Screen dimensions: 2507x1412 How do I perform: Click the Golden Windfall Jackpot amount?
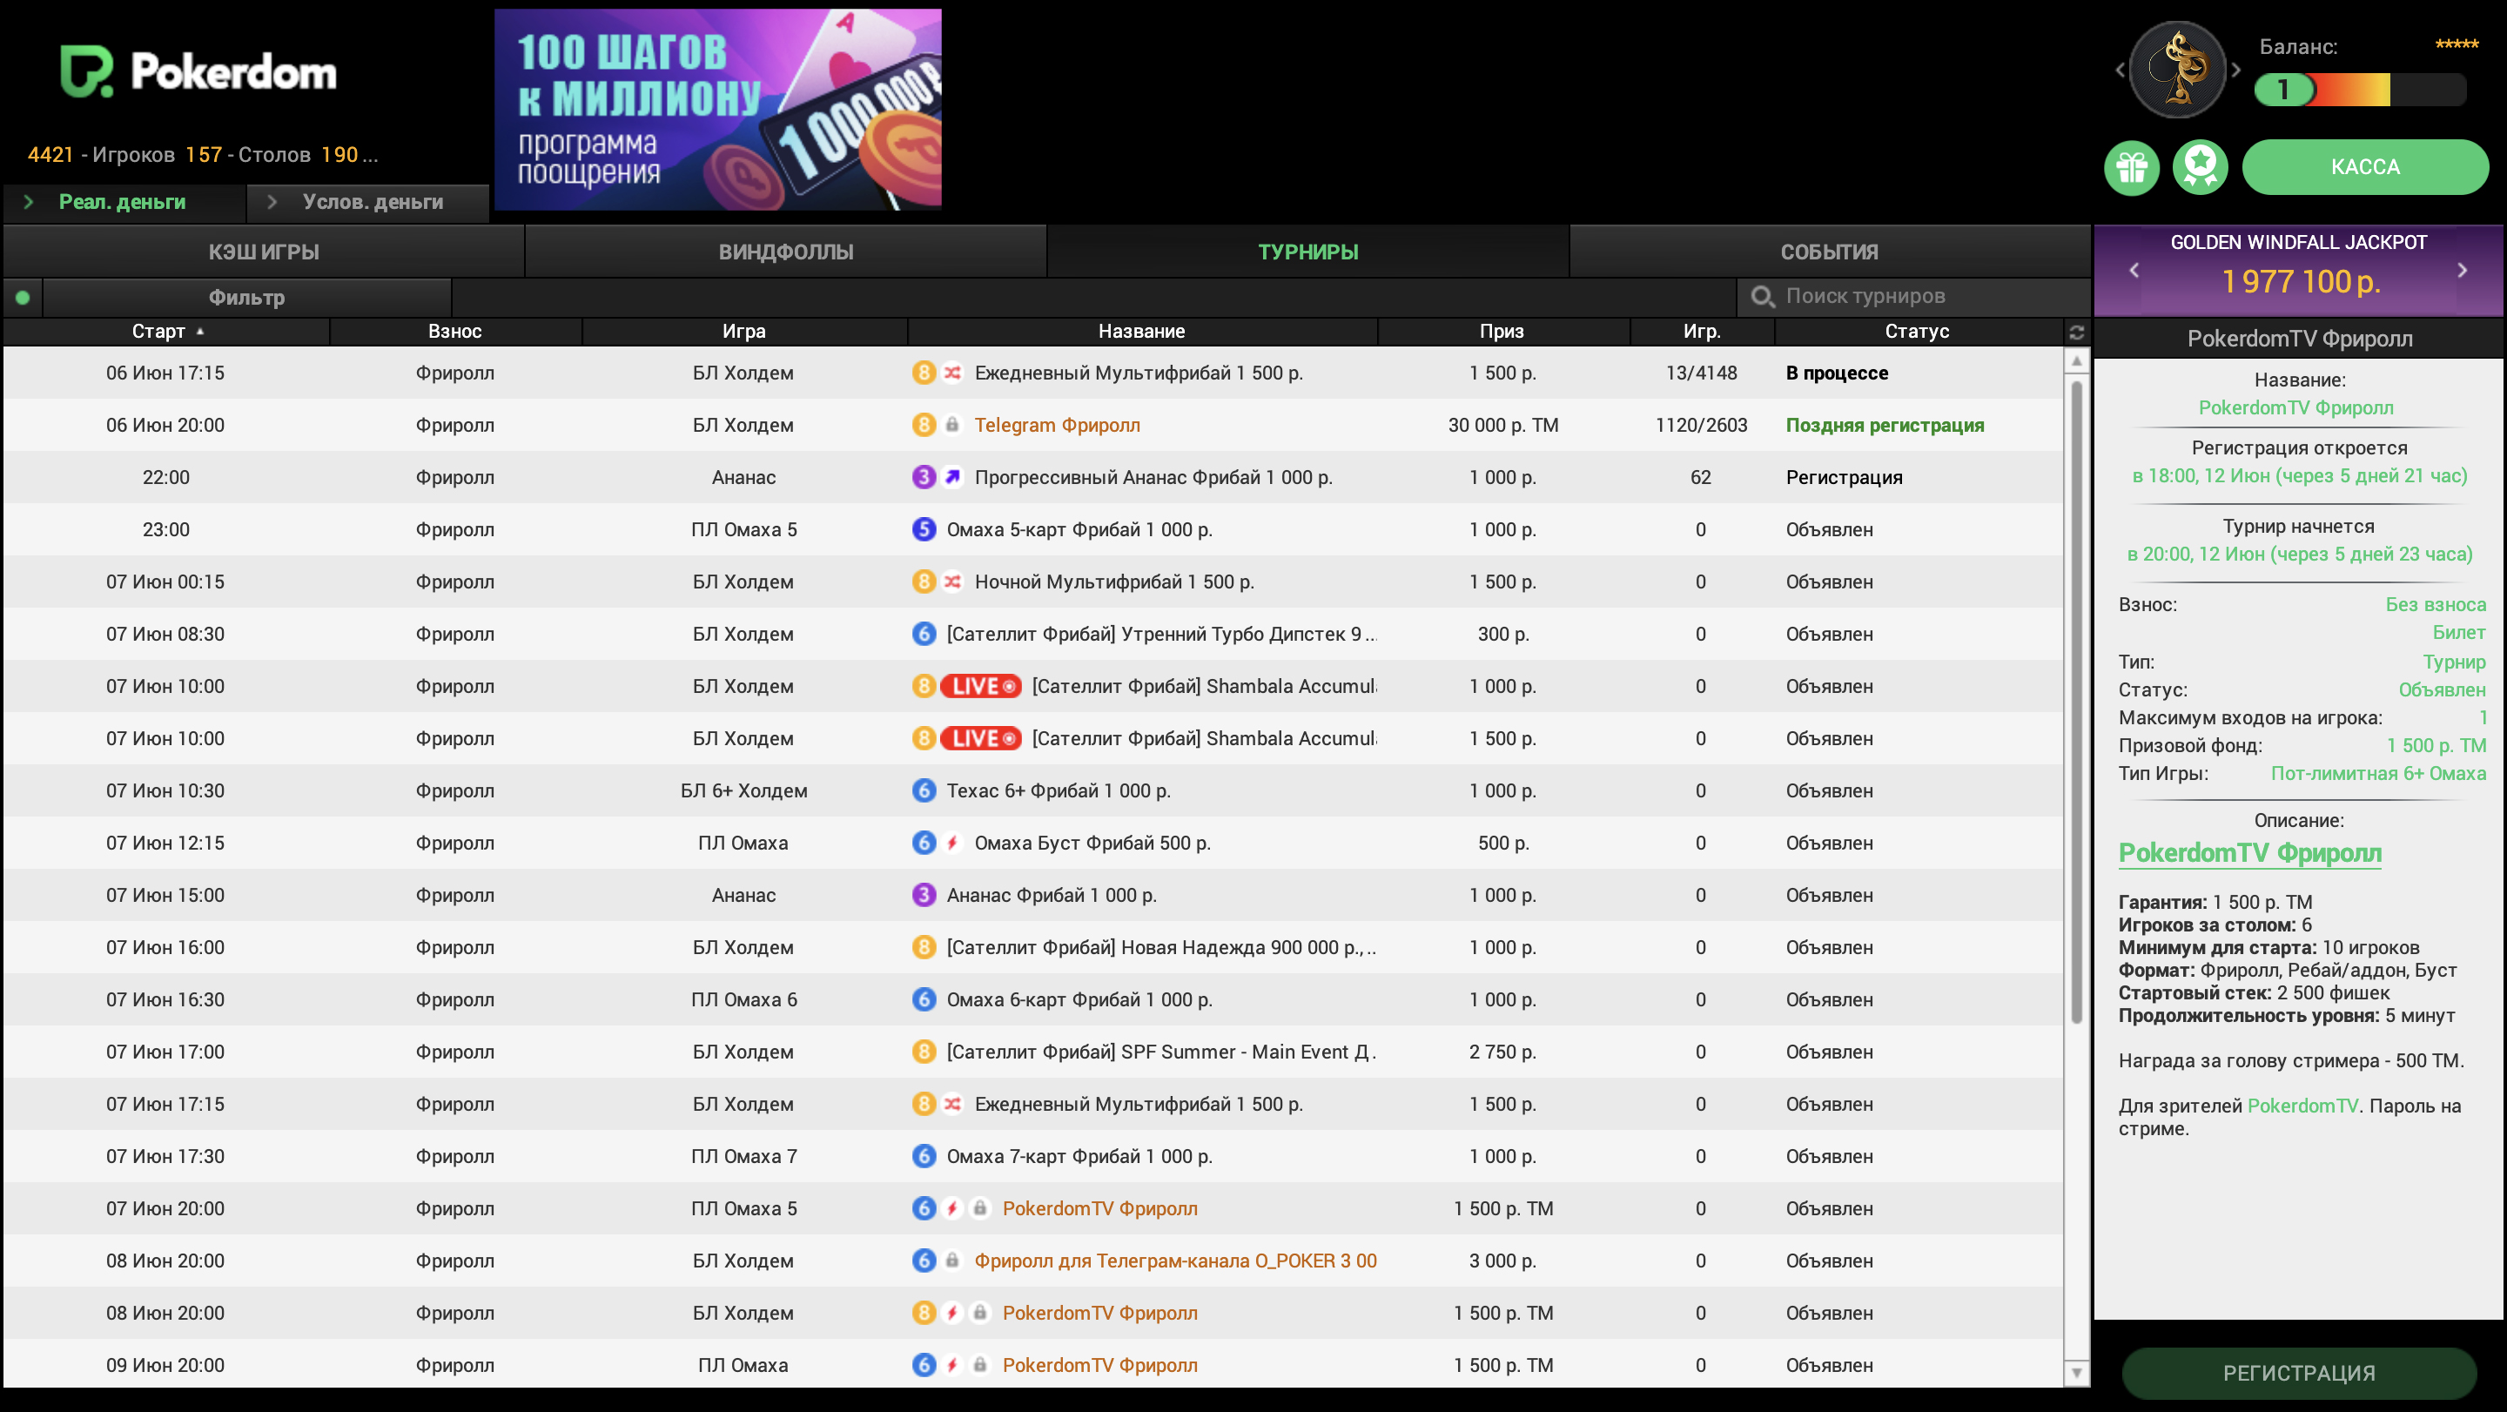tap(2300, 281)
